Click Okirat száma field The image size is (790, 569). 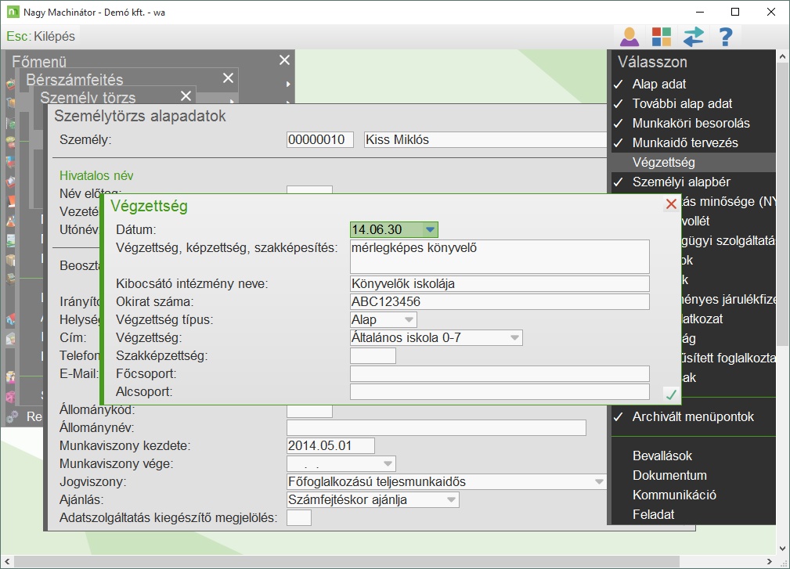[500, 301]
